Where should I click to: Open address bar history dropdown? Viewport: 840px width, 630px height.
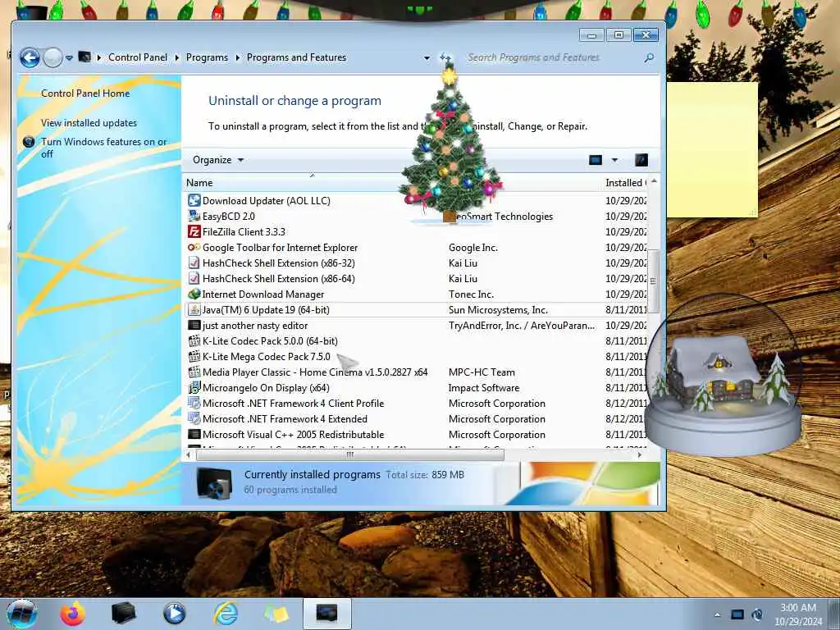click(427, 58)
